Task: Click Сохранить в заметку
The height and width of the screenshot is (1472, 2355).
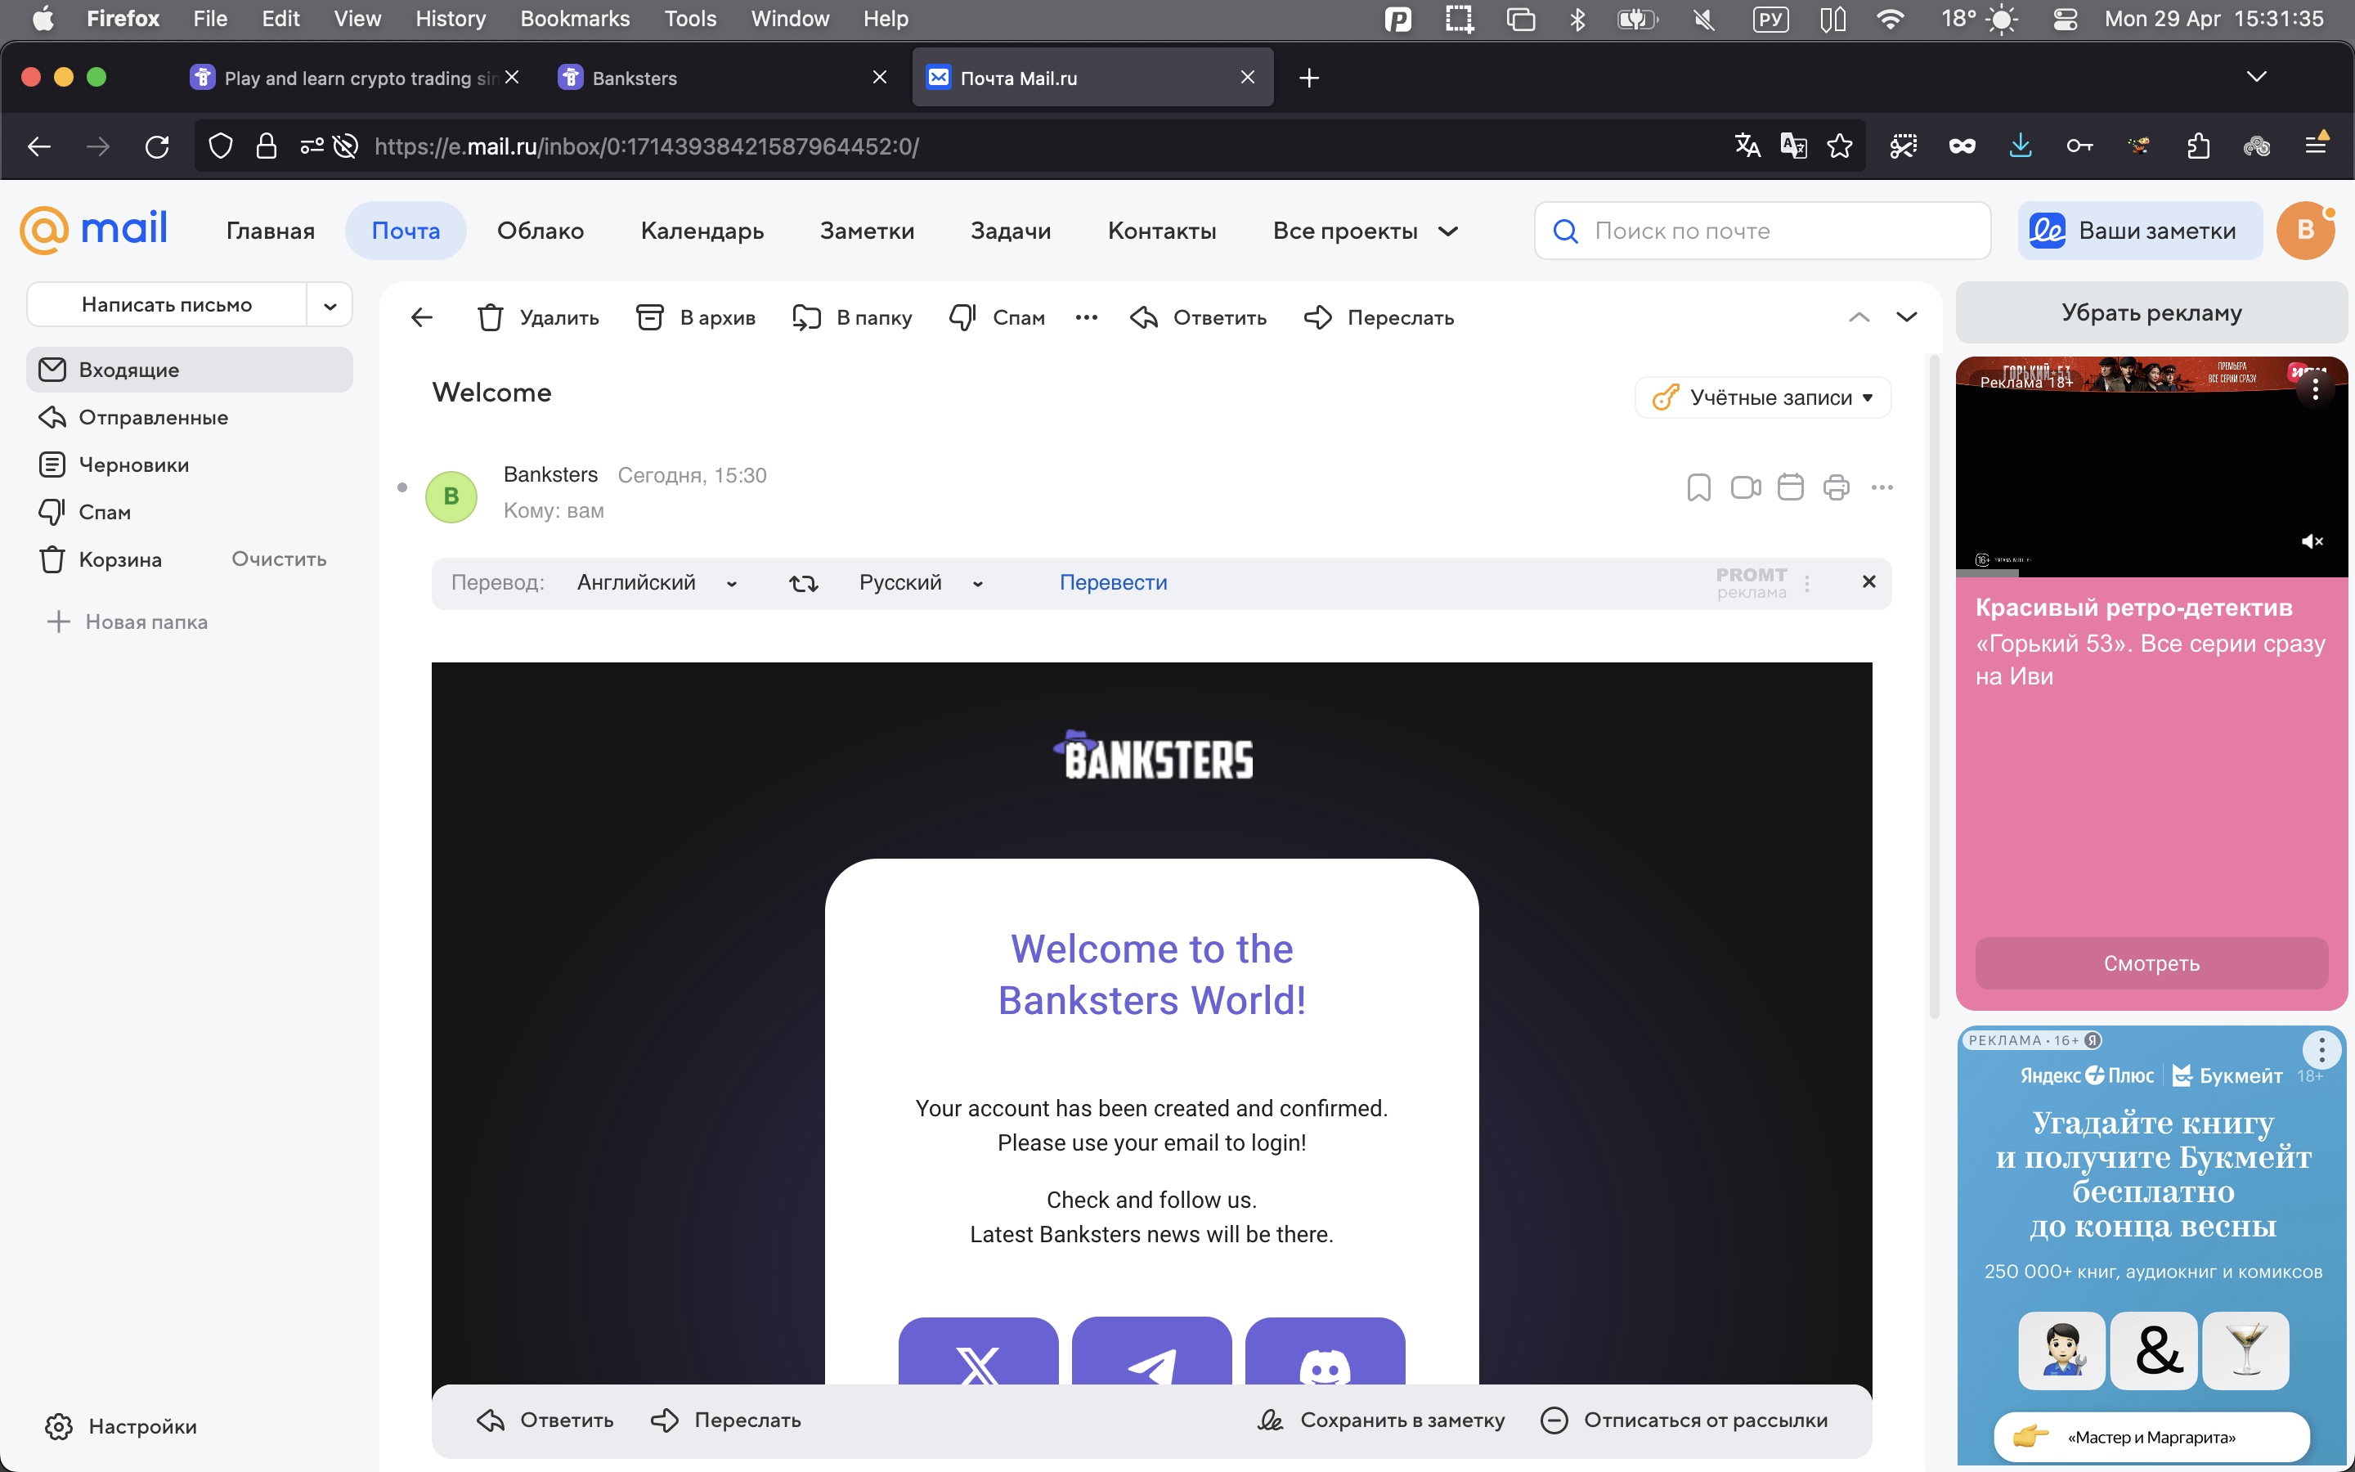Action: [x=1381, y=1420]
